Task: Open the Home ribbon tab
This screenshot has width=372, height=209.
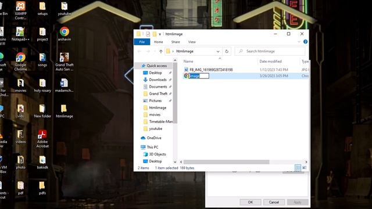Action: 159,42
